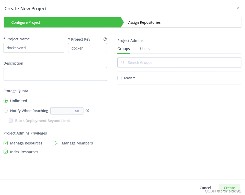
Task: Close the Create New Project dialog
Action: point(238,8)
